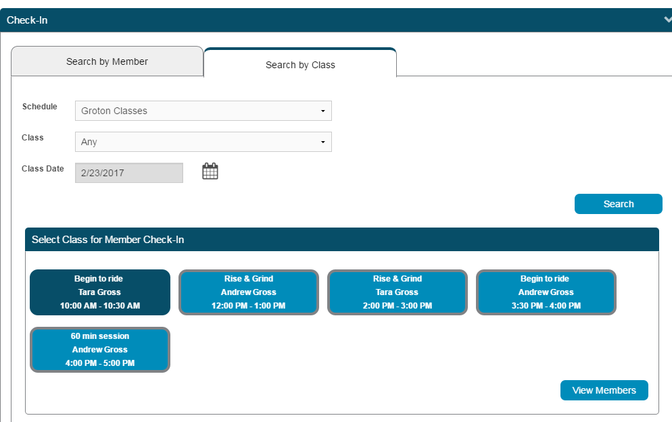Click the Select Class for Member Check-In header
This screenshot has height=422, width=672.
[108, 240]
